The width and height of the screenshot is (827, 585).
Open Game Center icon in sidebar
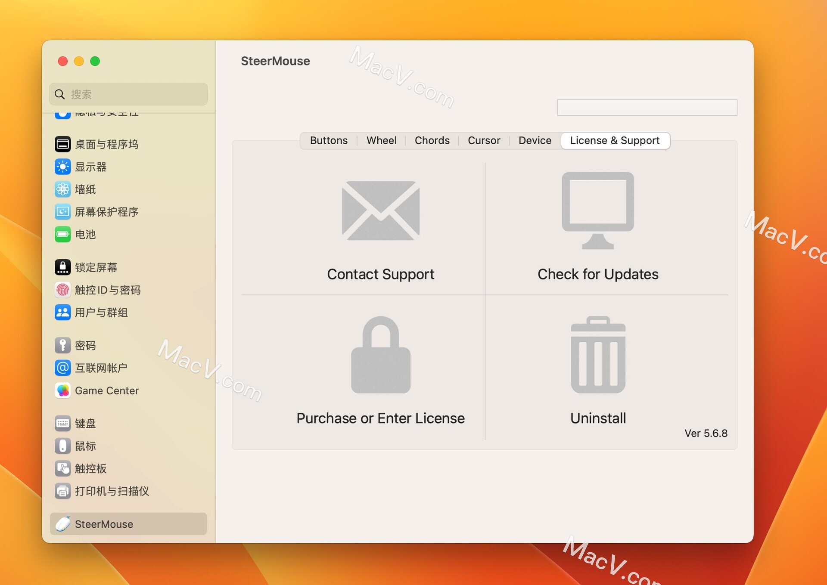[x=63, y=390]
